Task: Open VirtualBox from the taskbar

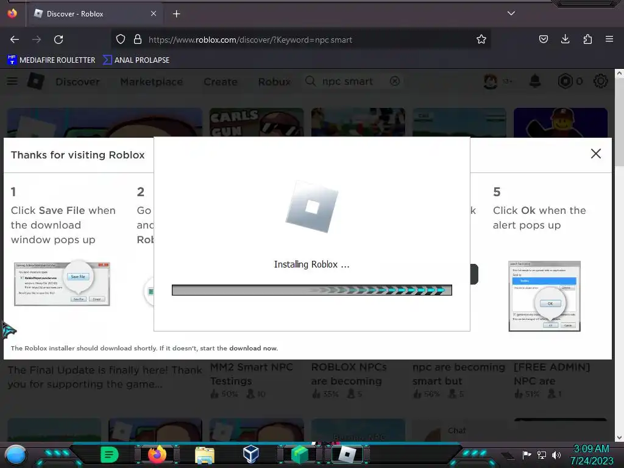Action: click(251, 454)
